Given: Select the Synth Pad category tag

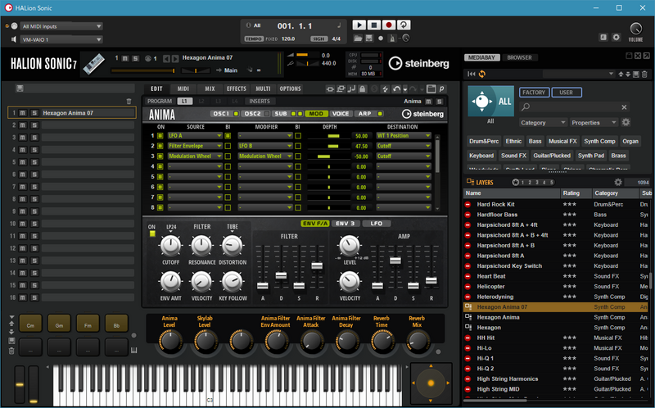Looking at the screenshot, I should click(590, 156).
